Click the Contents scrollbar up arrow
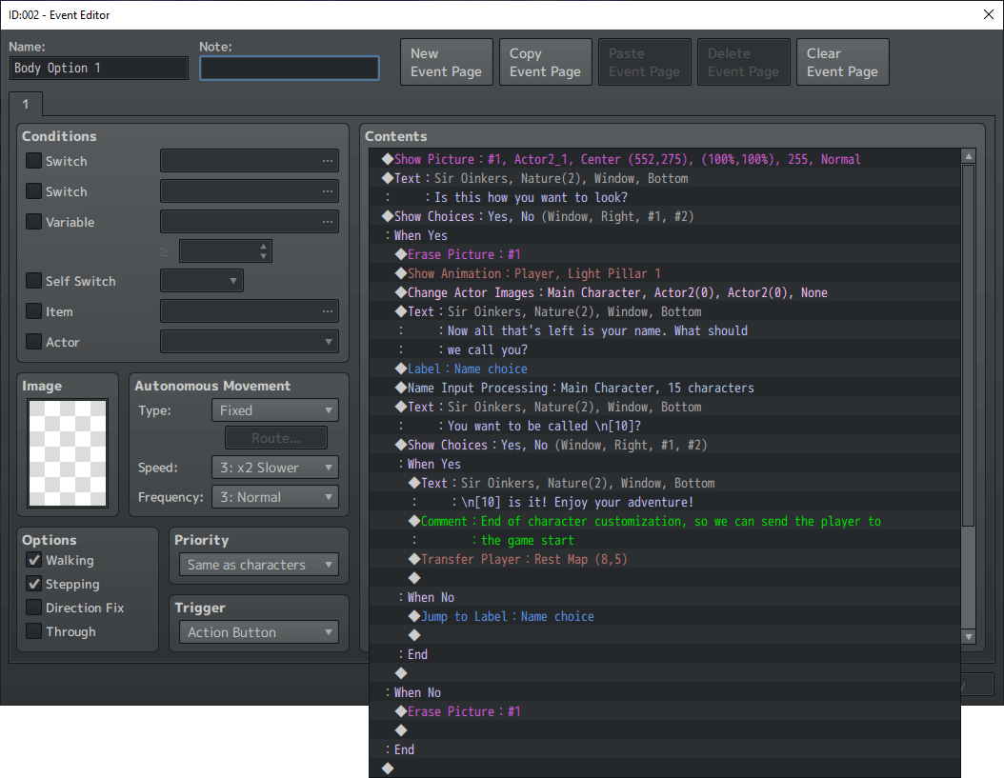This screenshot has width=1004, height=778. 968,155
